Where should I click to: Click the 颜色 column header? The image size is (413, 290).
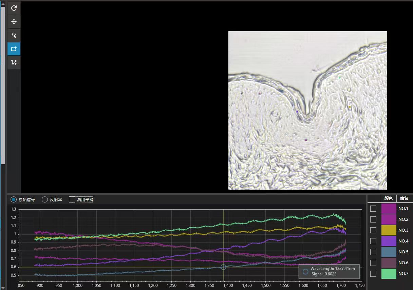[389, 198]
